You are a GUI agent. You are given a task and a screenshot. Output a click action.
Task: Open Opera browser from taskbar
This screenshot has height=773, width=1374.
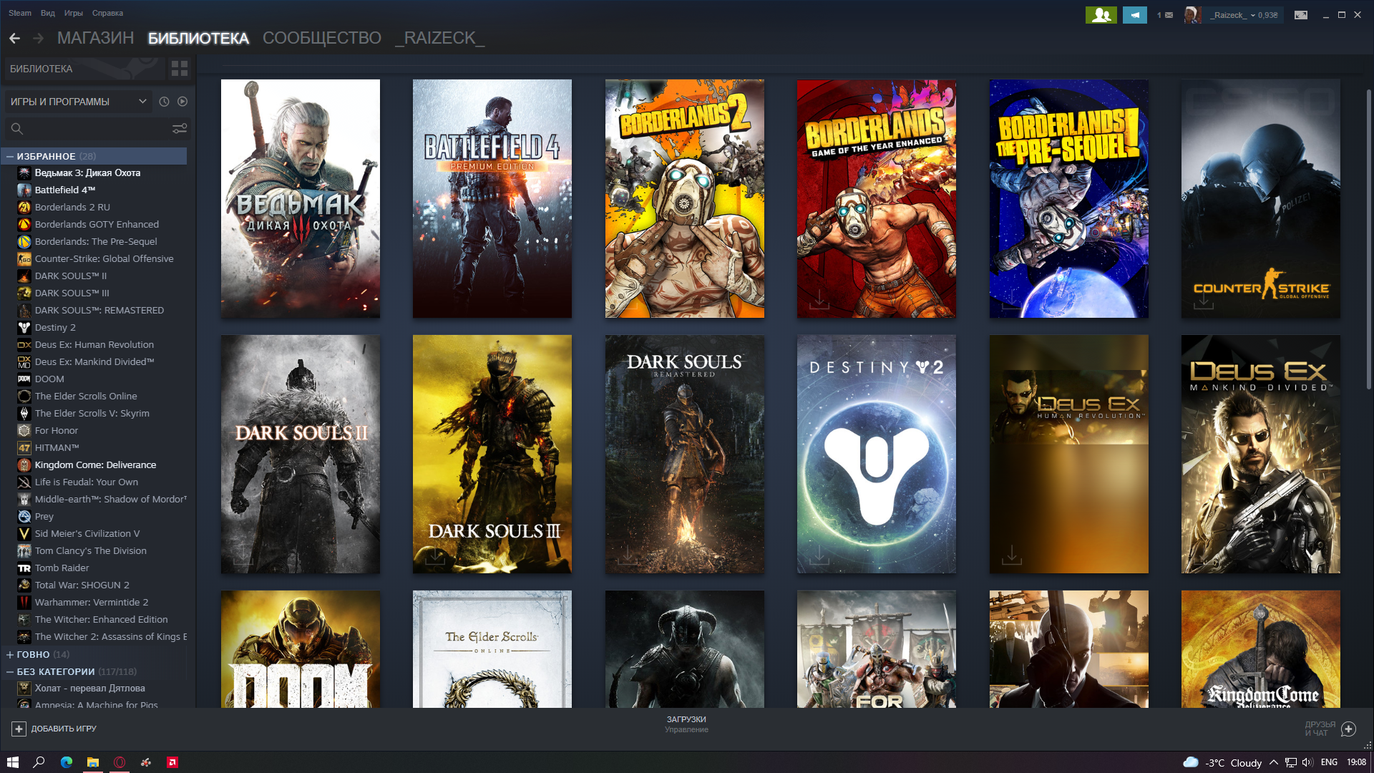(120, 762)
